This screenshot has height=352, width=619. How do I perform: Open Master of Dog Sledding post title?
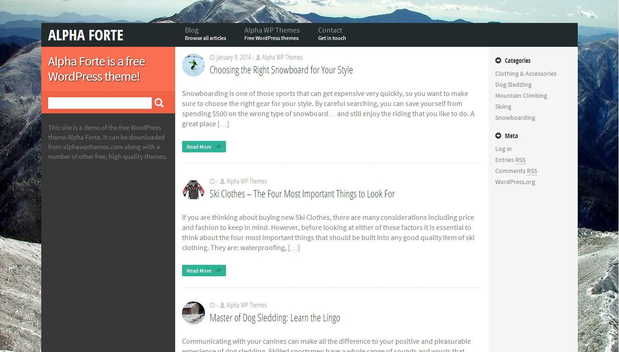point(275,318)
